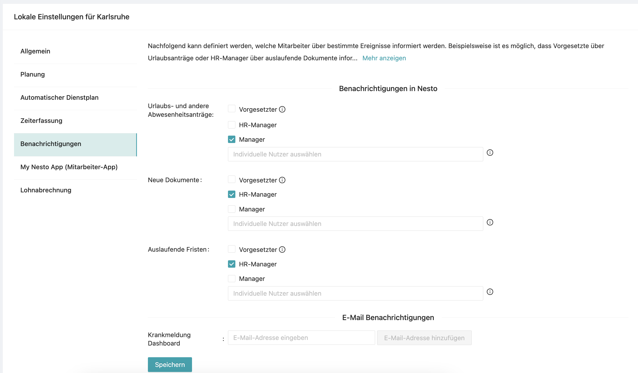Save settings with the Speichern button
Image resolution: width=638 pixels, height=373 pixels.
[x=170, y=364]
